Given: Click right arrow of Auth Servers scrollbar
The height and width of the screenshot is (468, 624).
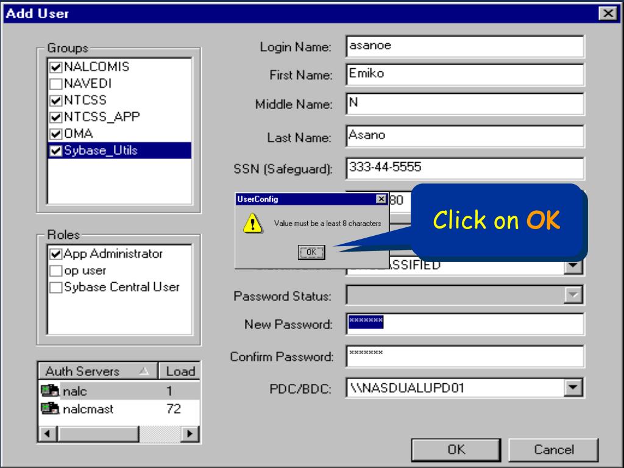Looking at the screenshot, I should coord(191,434).
